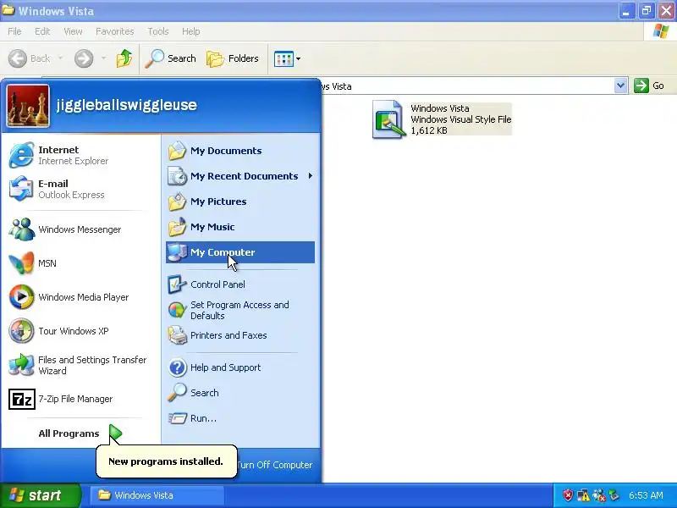
Task: Click the yellow warning network tray icon
Action: click(x=583, y=495)
